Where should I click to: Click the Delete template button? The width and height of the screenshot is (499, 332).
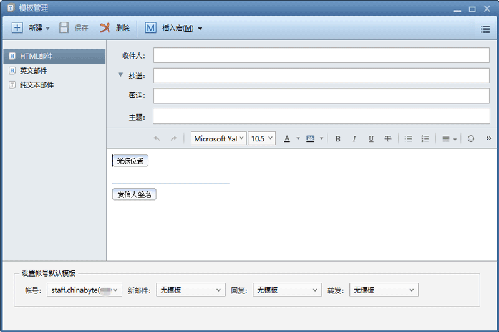pos(115,28)
